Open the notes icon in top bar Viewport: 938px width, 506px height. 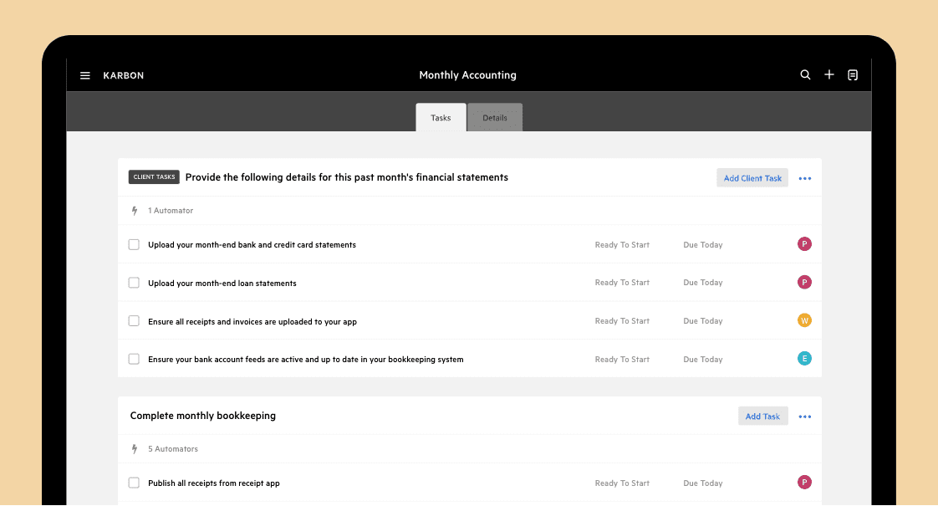point(853,74)
